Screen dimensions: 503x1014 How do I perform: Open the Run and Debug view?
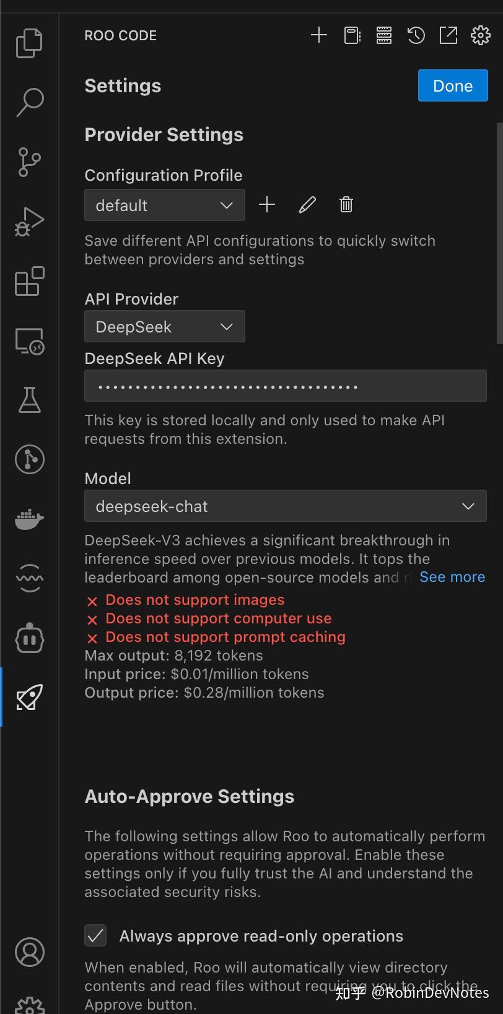(x=29, y=221)
